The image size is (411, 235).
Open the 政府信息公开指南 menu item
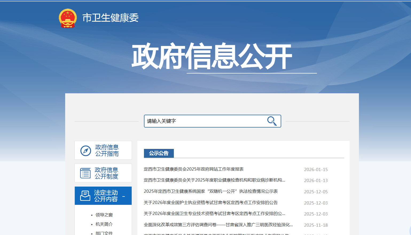pos(107,151)
